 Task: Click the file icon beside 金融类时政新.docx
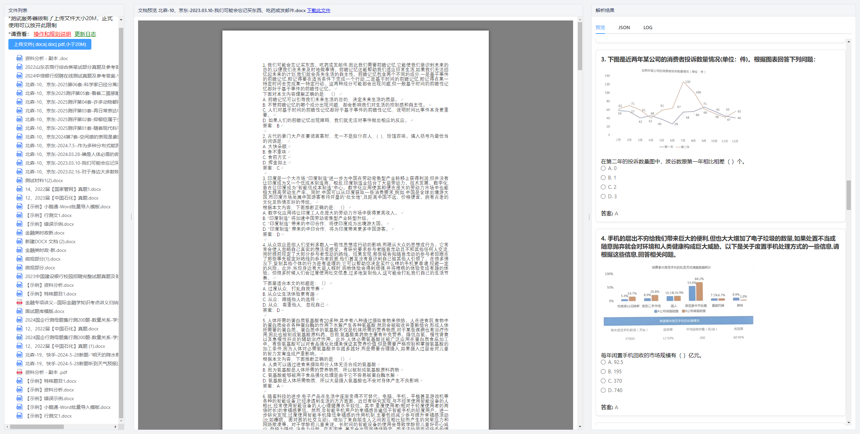pos(19,233)
